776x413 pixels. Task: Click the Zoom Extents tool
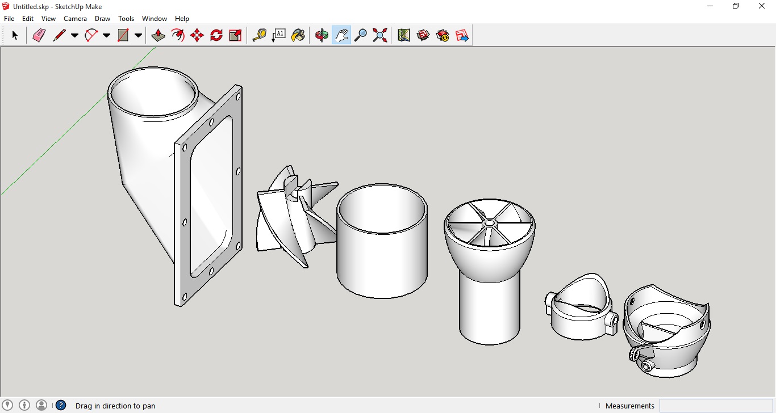[x=380, y=35]
